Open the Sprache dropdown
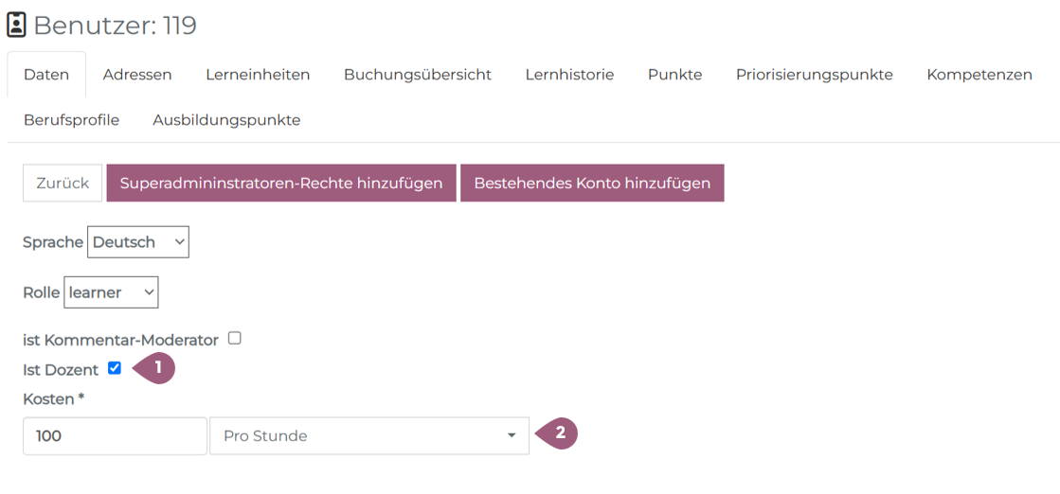 point(138,242)
